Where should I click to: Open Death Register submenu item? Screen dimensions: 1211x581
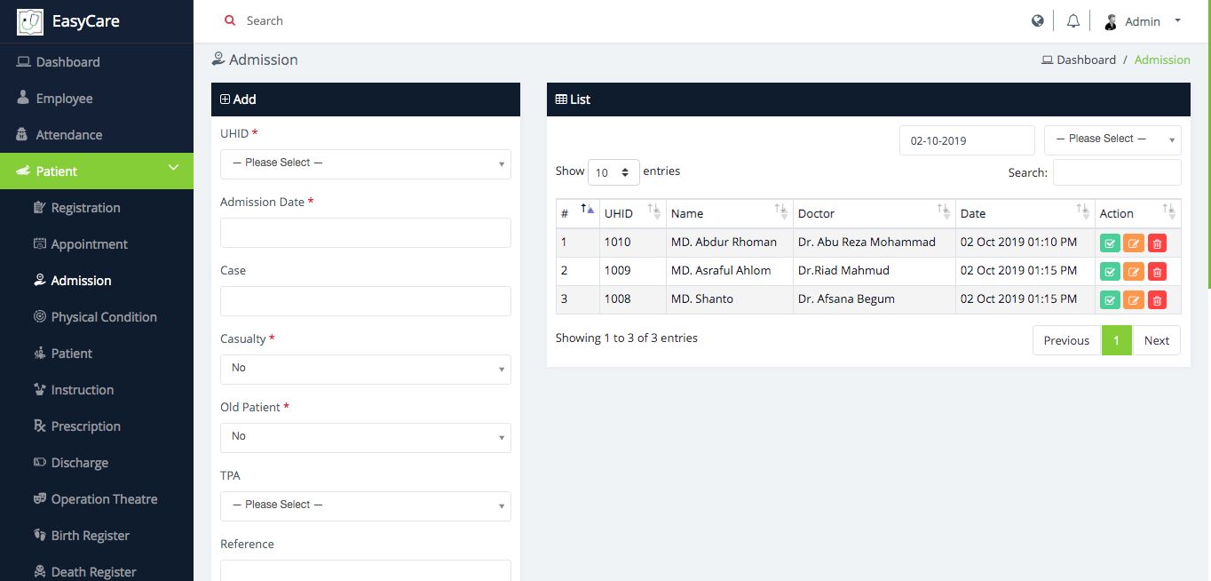point(97,571)
